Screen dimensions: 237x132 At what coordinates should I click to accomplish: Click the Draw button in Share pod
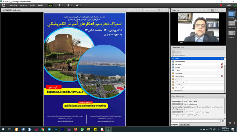132,10
